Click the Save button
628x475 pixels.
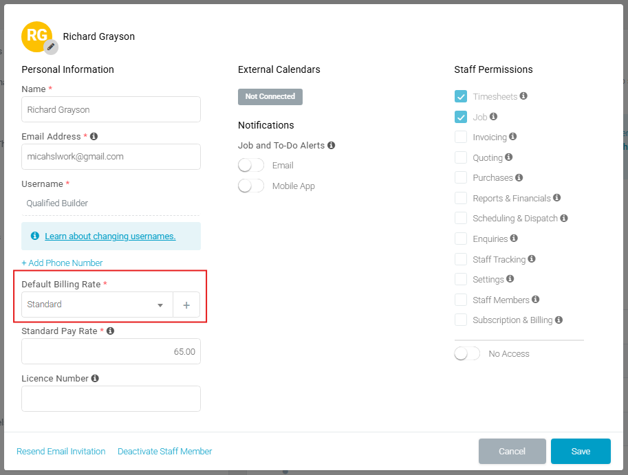581,452
